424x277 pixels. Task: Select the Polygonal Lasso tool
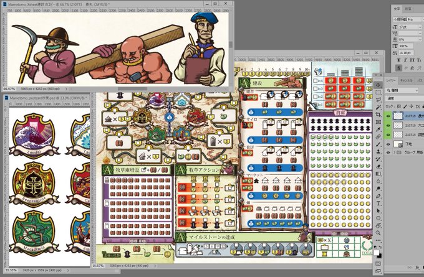click(378, 100)
